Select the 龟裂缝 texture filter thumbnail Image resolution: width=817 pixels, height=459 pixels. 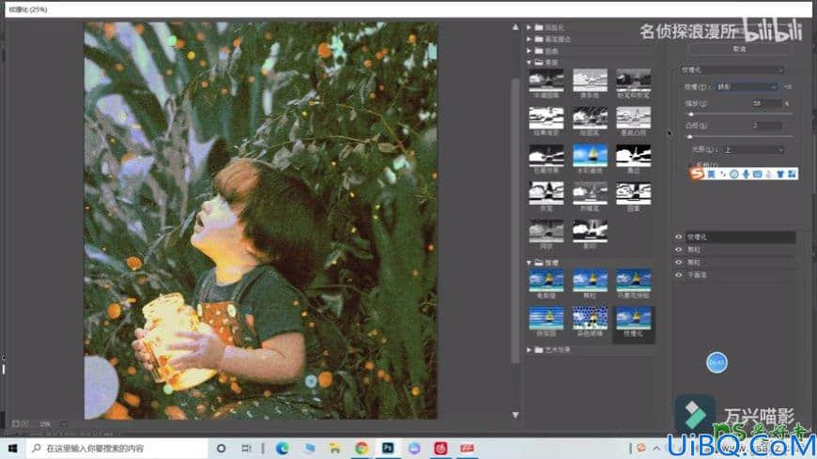[x=546, y=281]
